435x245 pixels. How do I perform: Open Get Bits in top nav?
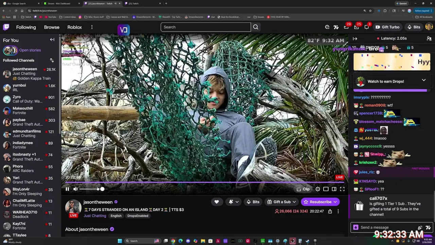click(x=414, y=27)
